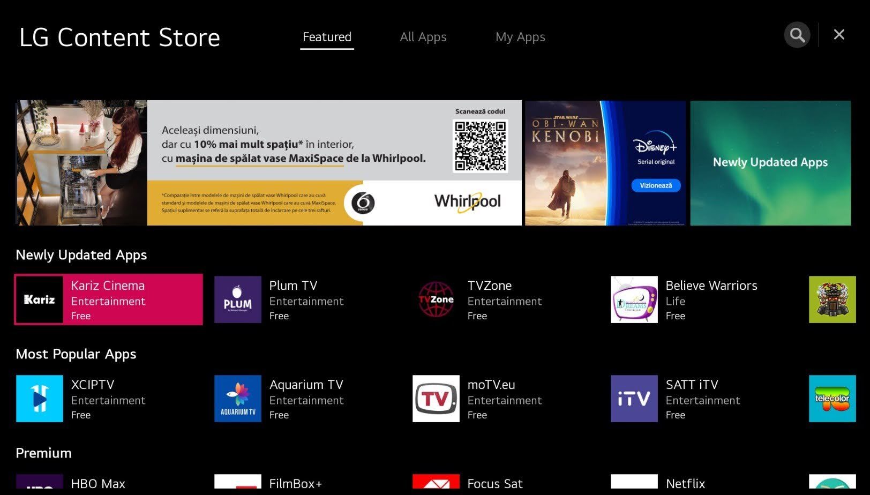The width and height of the screenshot is (870, 495).
Task: Click the Kariz Cinema app icon
Action: click(39, 299)
